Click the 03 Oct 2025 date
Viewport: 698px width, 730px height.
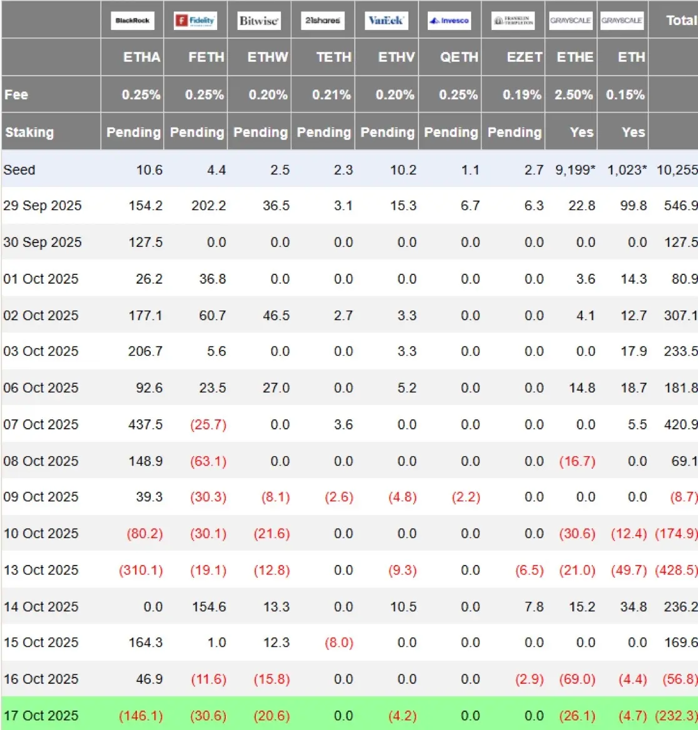[41, 351]
